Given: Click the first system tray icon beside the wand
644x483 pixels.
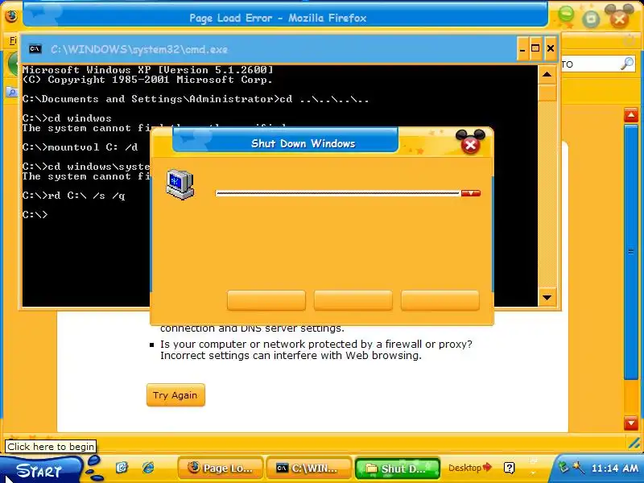Looking at the screenshot, I should [x=564, y=467].
